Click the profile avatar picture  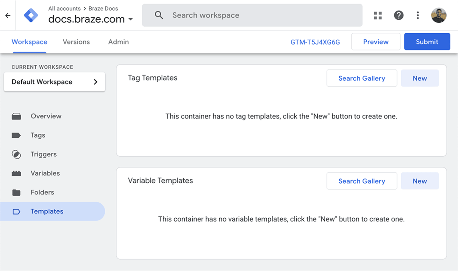coord(439,15)
